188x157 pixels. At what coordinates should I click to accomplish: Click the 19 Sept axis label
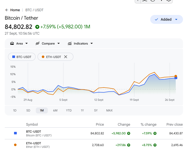[x=134, y=100]
